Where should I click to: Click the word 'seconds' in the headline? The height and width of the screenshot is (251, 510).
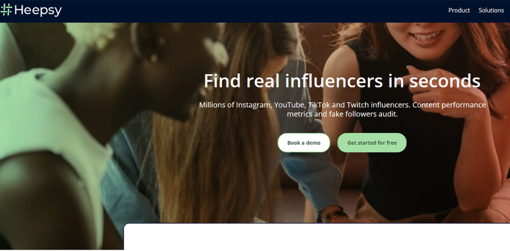click(445, 81)
